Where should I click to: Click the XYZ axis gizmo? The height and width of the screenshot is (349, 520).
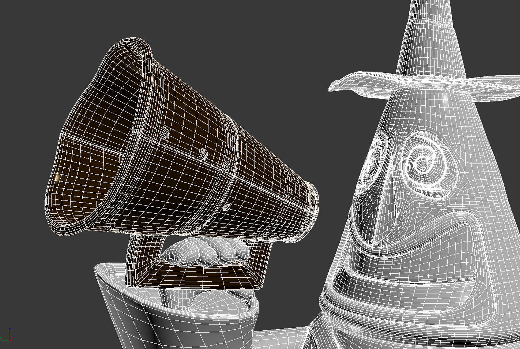pyautogui.click(x=6, y=335)
